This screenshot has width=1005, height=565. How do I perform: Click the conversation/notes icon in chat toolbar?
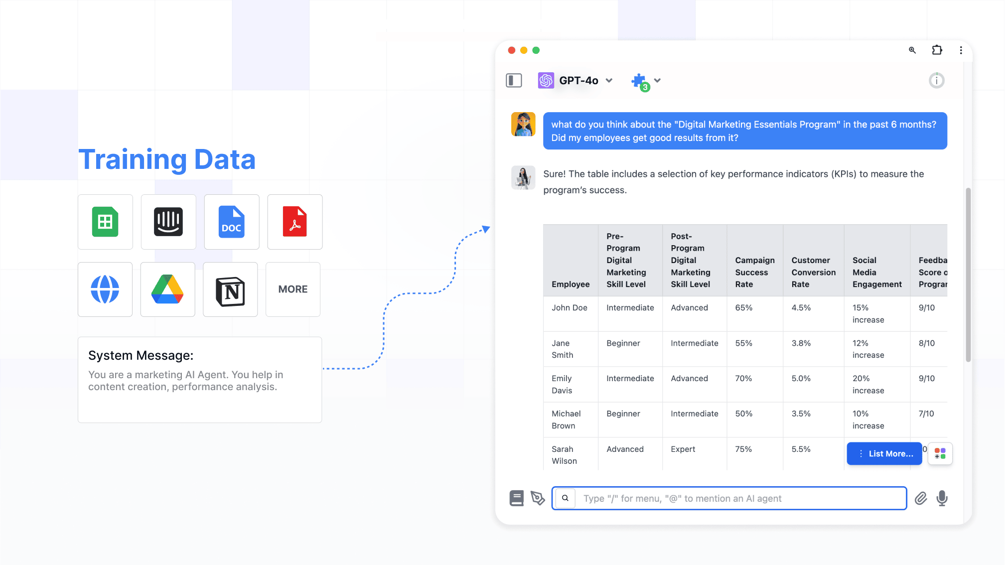pos(517,498)
